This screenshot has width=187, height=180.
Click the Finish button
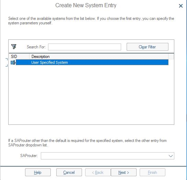point(152,172)
